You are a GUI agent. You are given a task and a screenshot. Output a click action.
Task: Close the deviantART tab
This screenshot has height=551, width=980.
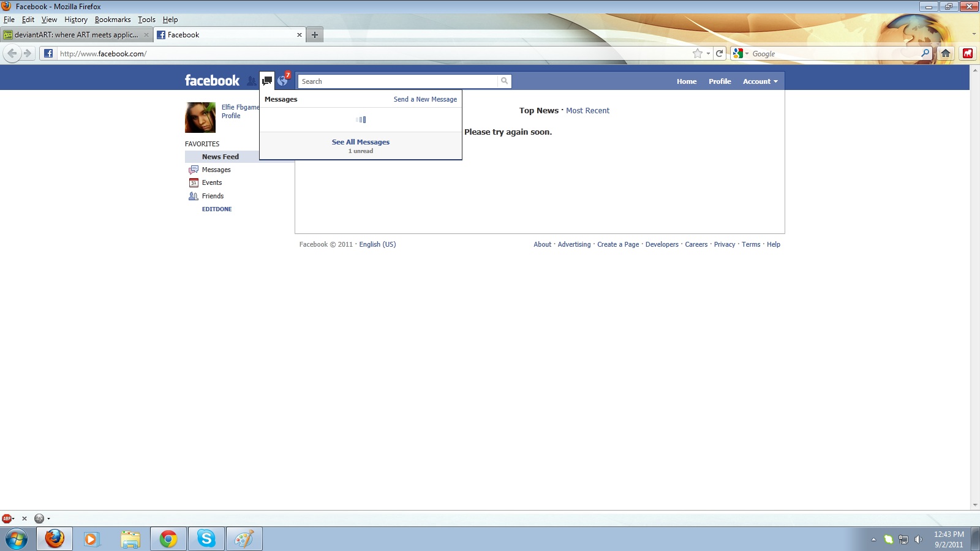pyautogui.click(x=146, y=35)
